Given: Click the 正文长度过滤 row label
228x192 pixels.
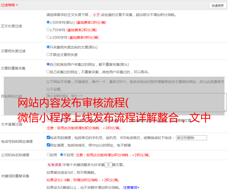Looking at the screenshot, I should [x=11, y=26].
